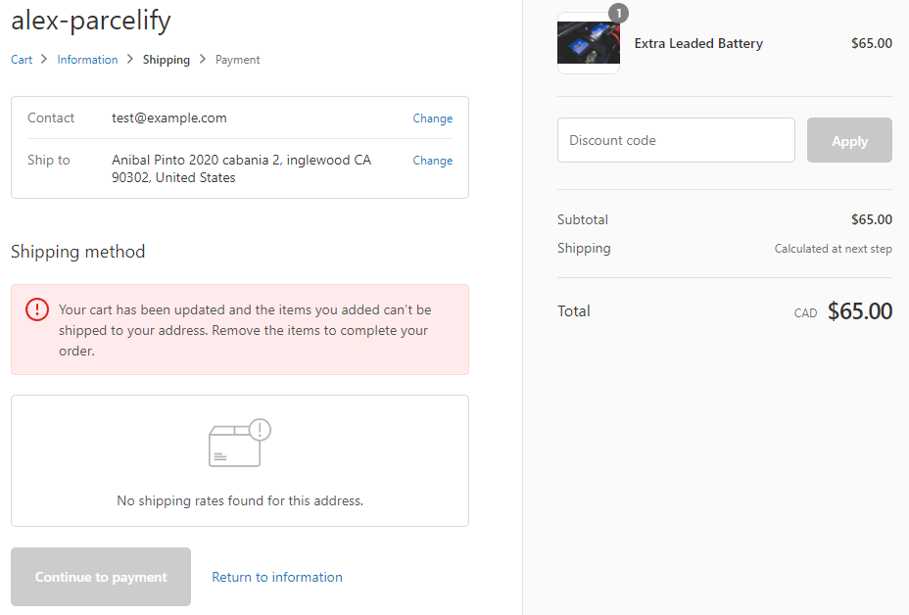The width and height of the screenshot is (909, 615).
Task: Click the chevron before Payment breadcrumb
Action: (x=203, y=59)
